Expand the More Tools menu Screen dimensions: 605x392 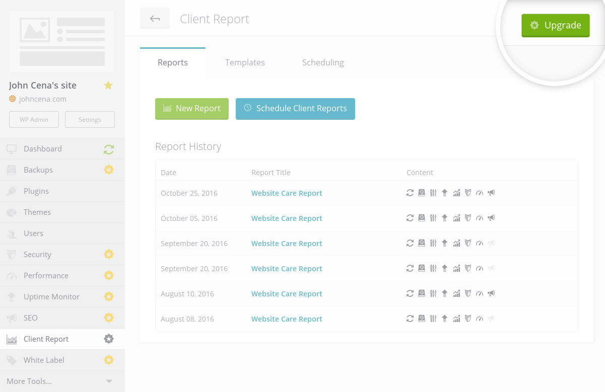pos(109,381)
